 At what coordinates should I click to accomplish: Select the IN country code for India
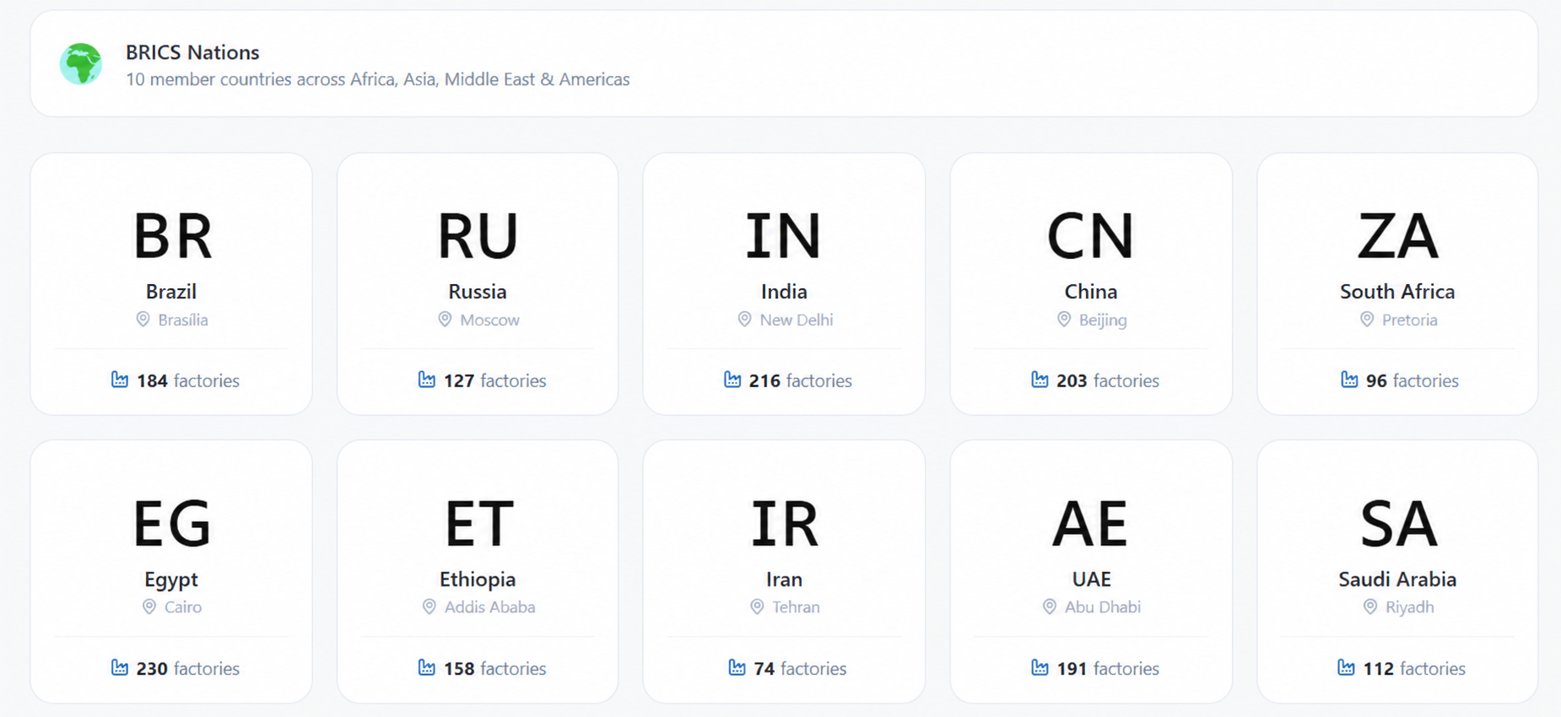tap(784, 236)
